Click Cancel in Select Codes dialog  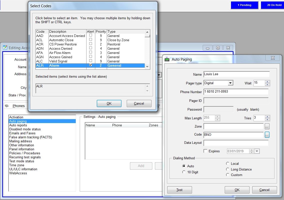[139, 103]
